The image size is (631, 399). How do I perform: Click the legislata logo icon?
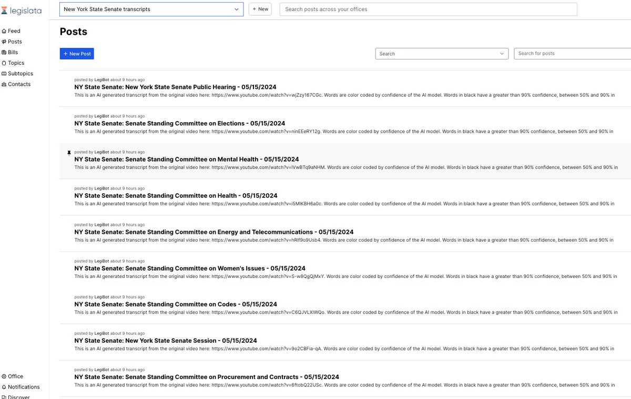(4, 11)
